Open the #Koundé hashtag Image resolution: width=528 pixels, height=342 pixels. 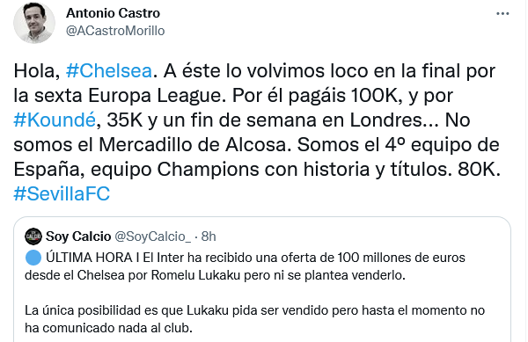(55, 120)
